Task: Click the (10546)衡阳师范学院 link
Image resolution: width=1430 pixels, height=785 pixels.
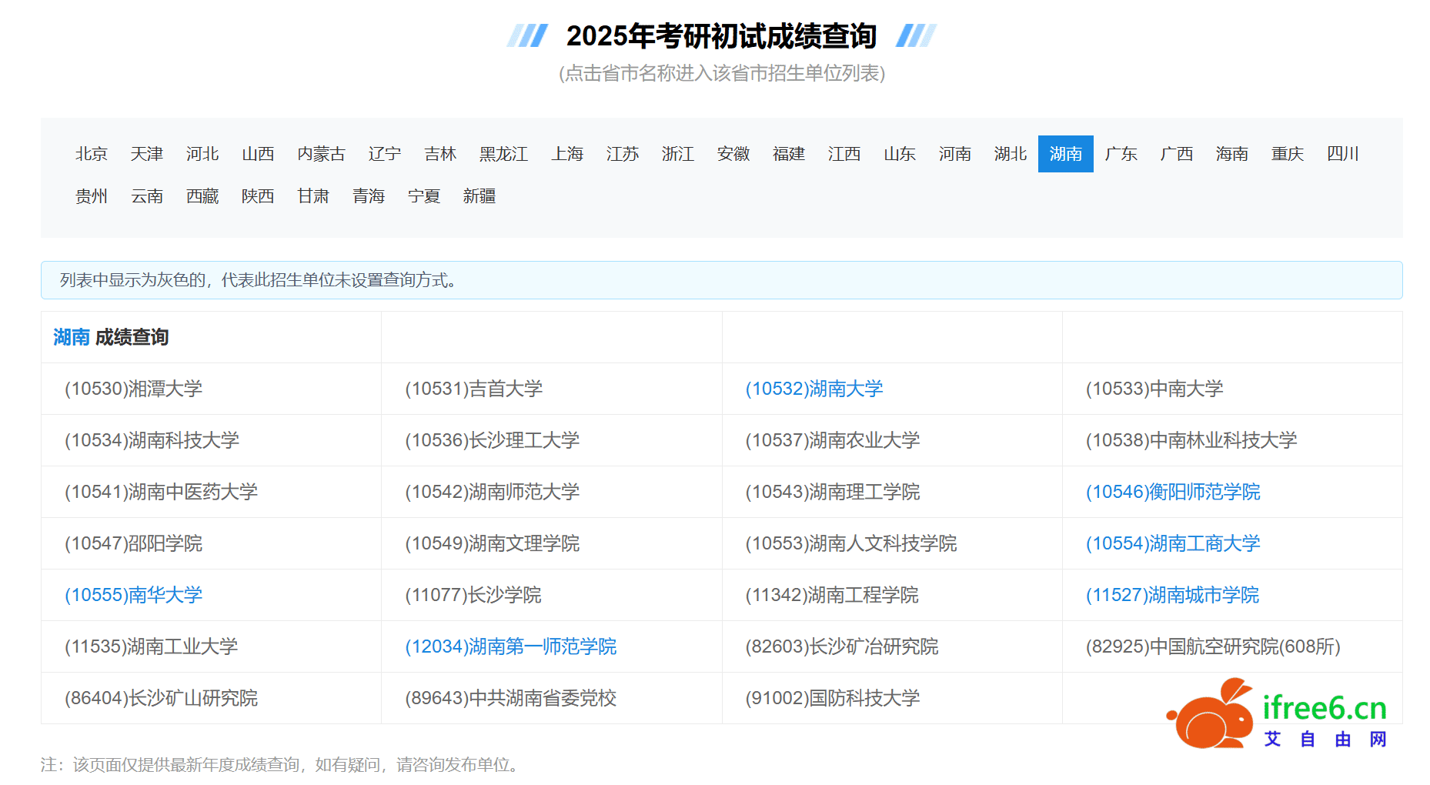Action: coord(1172,492)
